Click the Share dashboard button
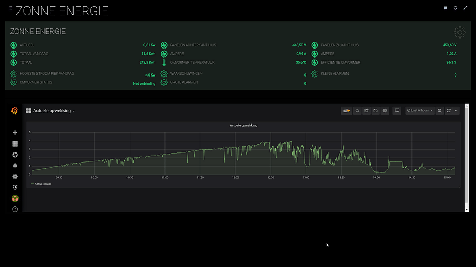This screenshot has width=476, height=267. (x=367, y=111)
